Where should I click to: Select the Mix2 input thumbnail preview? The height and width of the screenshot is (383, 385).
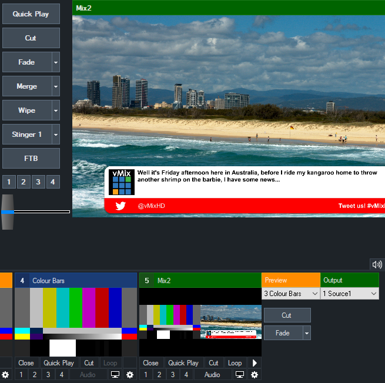200,322
